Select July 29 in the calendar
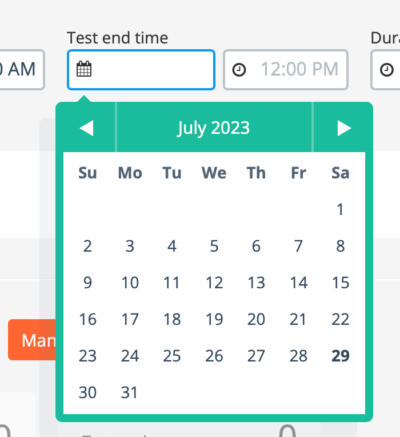The height and width of the screenshot is (437, 400). (341, 356)
